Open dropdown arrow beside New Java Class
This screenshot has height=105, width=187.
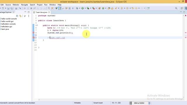106,8
